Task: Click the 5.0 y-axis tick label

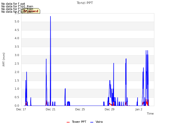Action: pos(17,22)
